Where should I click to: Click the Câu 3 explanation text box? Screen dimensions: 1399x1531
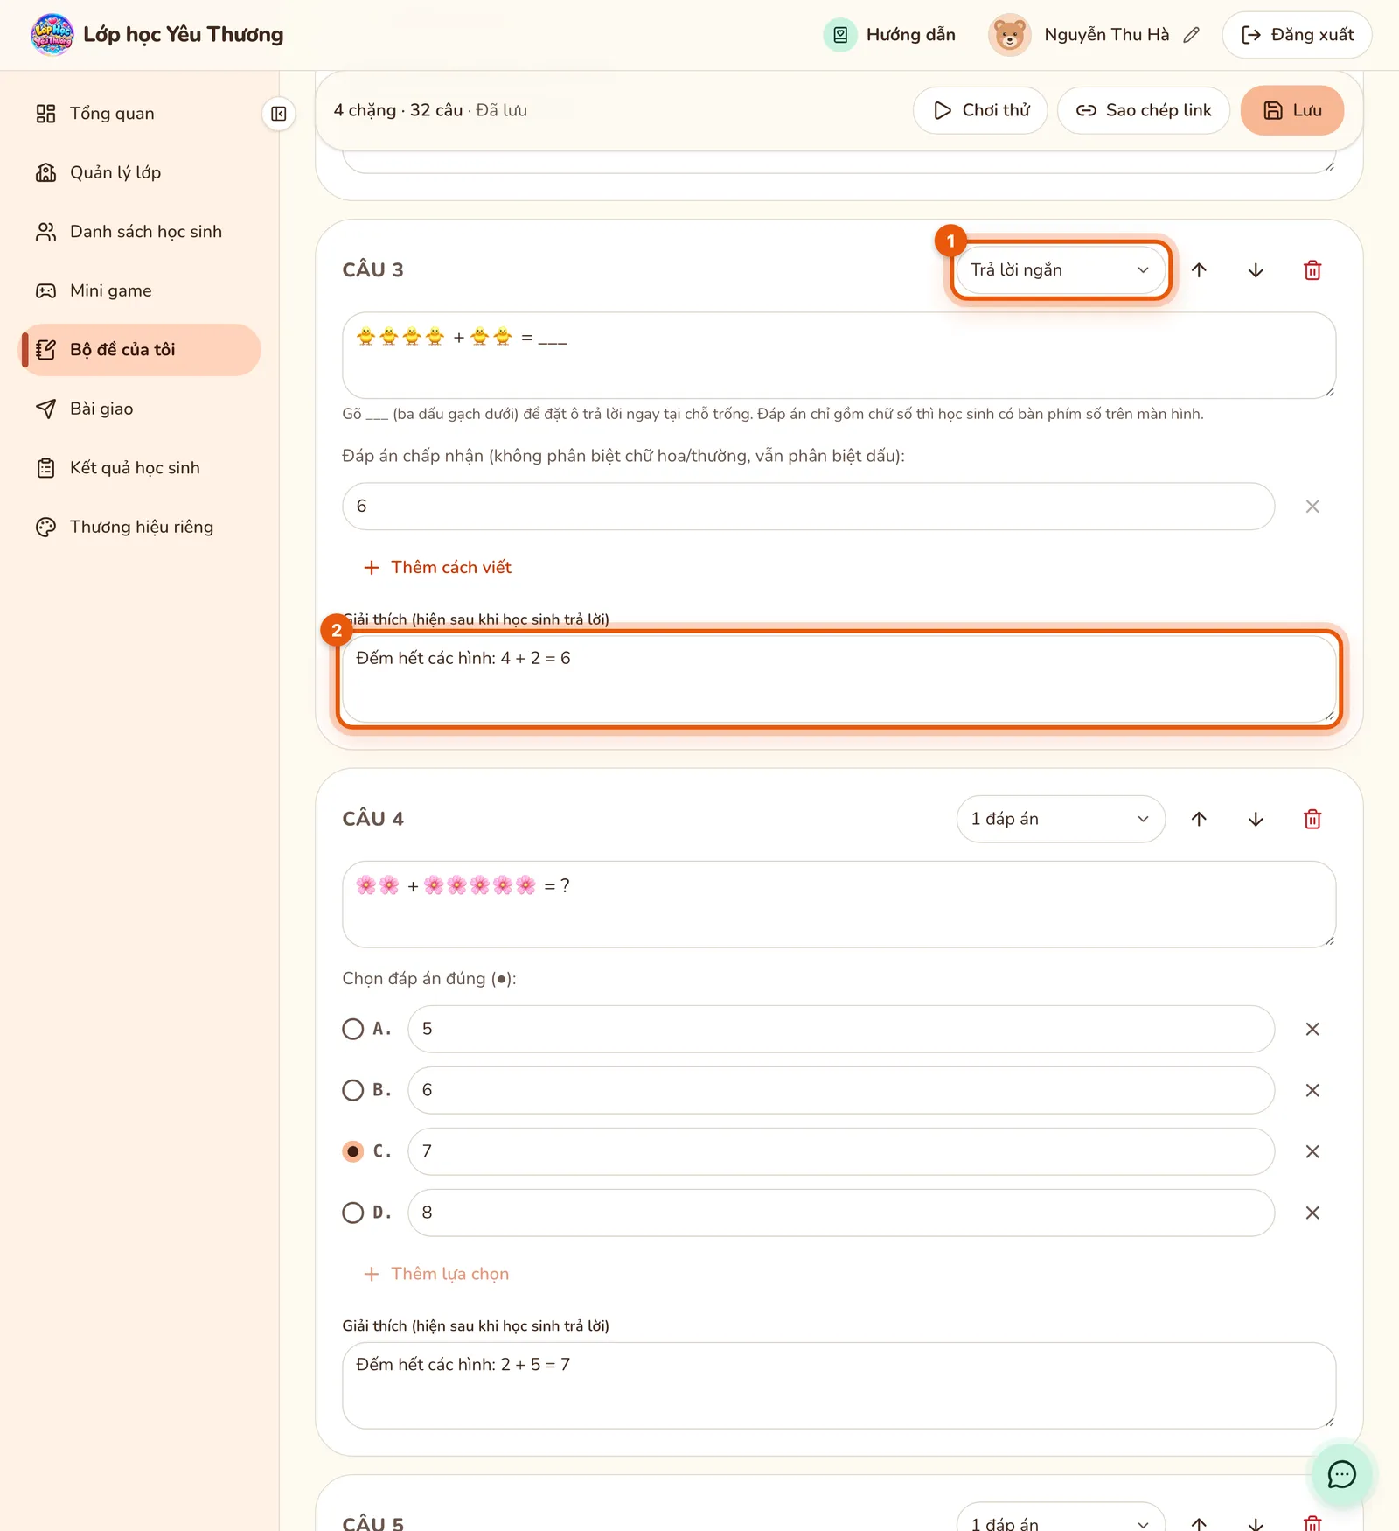pyautogui.click(x=839, y=679)
